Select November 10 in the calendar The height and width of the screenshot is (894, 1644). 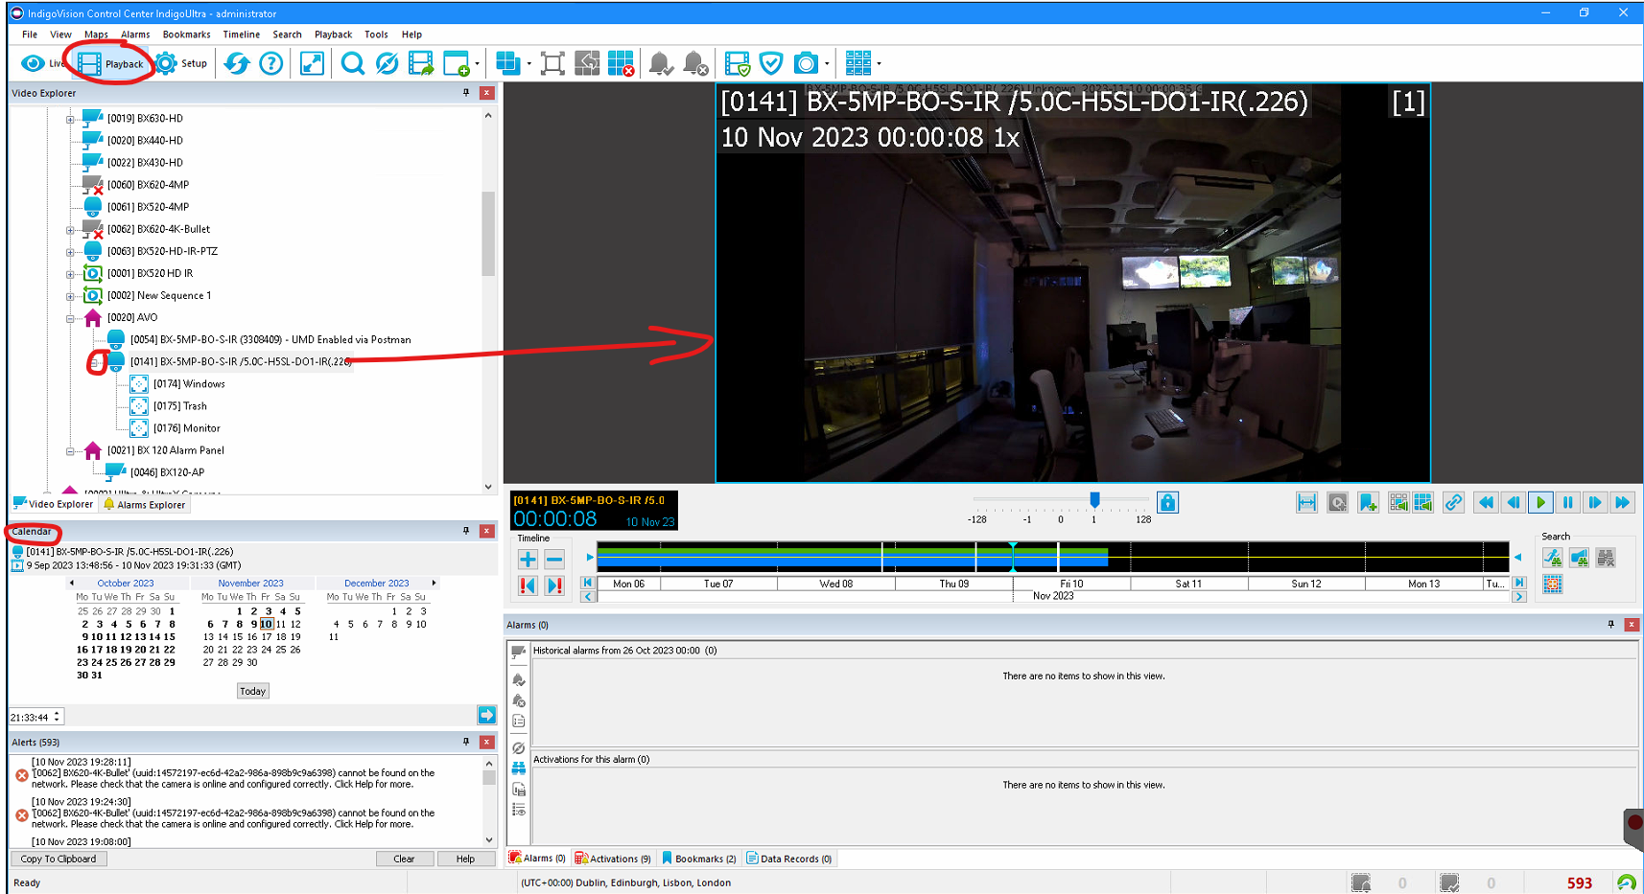coord(268,624)
